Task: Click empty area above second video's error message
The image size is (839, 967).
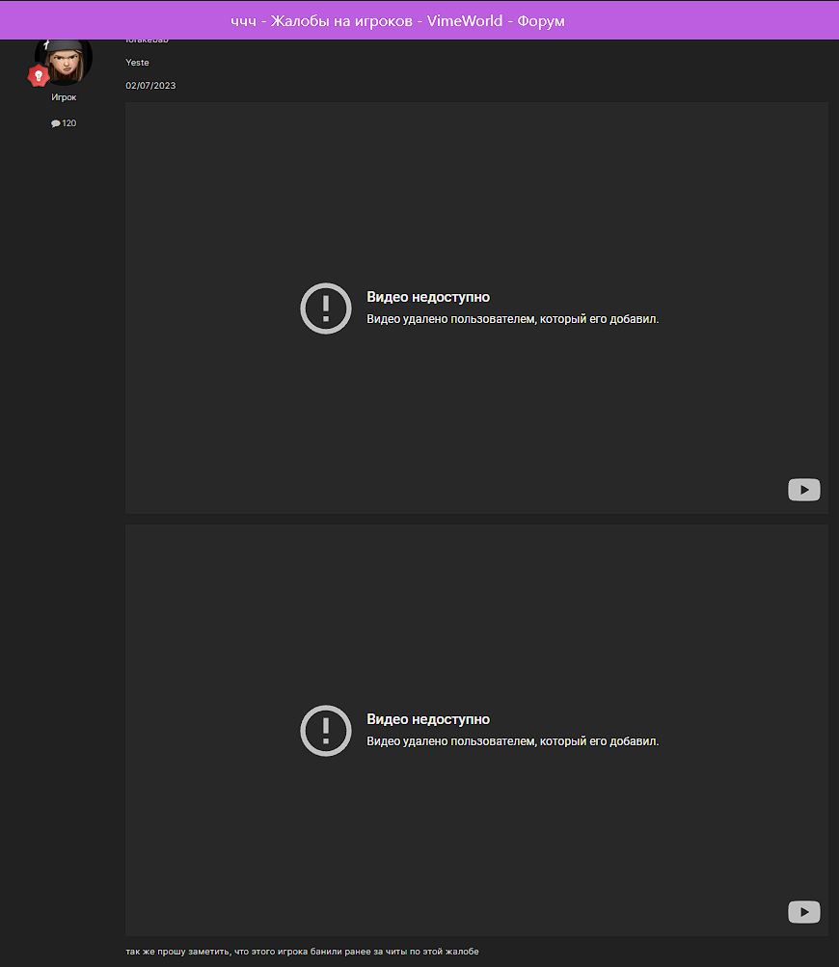Action: point(476,617)
